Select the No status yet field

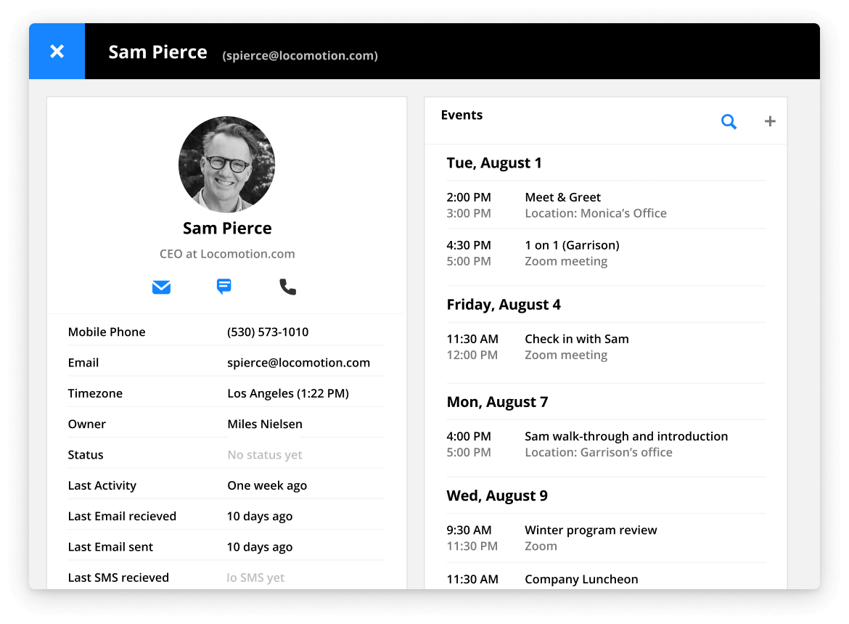(264, 454)
